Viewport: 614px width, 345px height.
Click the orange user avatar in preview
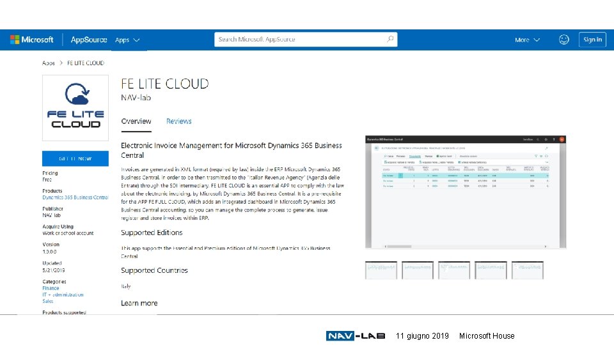click(562, 139)
